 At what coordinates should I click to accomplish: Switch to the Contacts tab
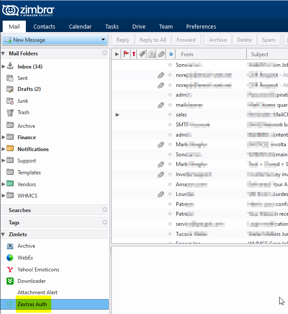pos(44,26)
